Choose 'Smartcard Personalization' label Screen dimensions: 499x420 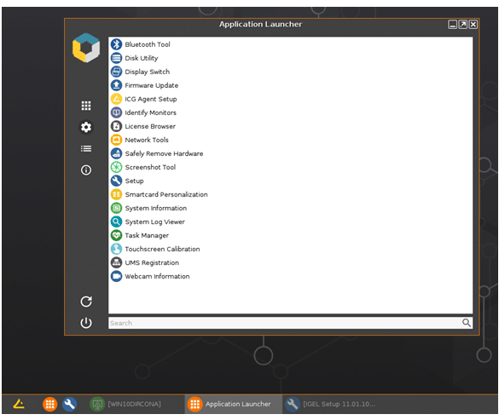[166, 194]
